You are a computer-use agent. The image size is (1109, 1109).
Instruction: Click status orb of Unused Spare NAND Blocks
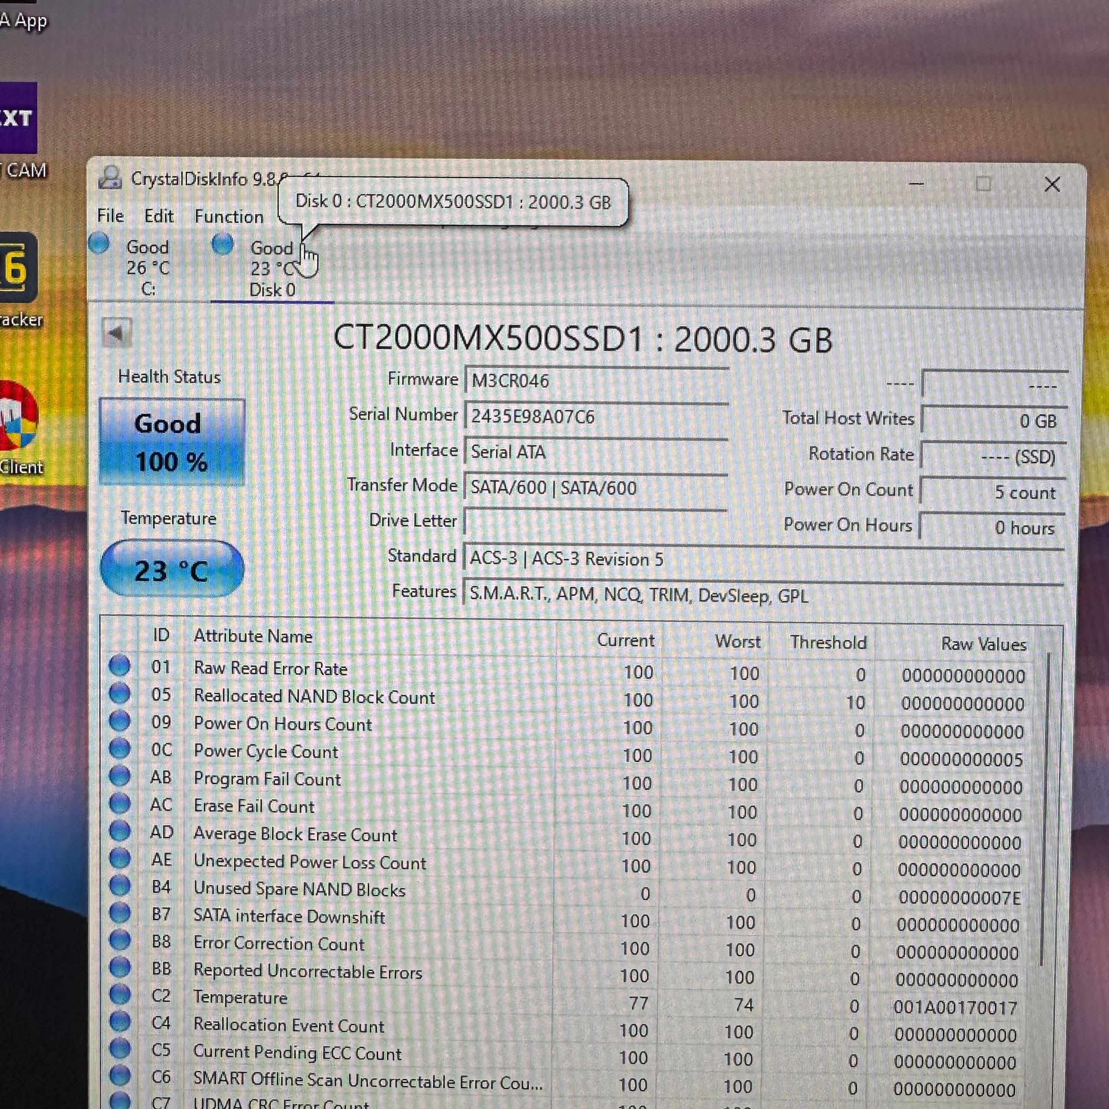click(x=119, y=886)
